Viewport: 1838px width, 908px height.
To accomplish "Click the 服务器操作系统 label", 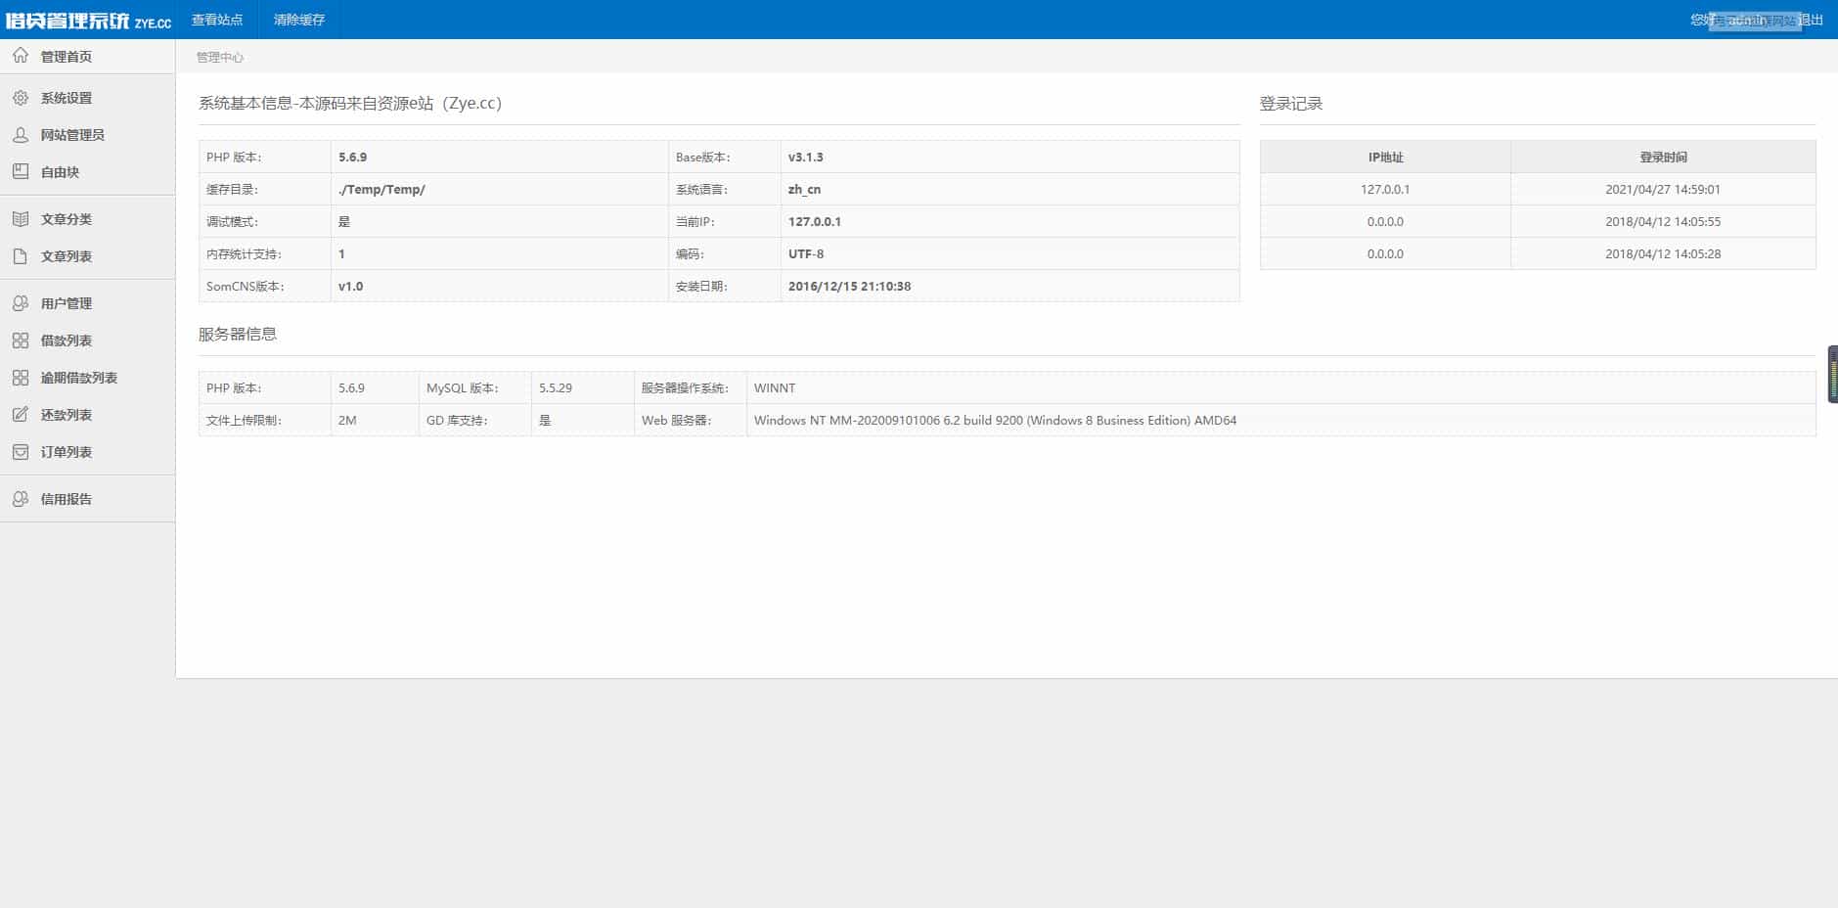I will [686, 387].
